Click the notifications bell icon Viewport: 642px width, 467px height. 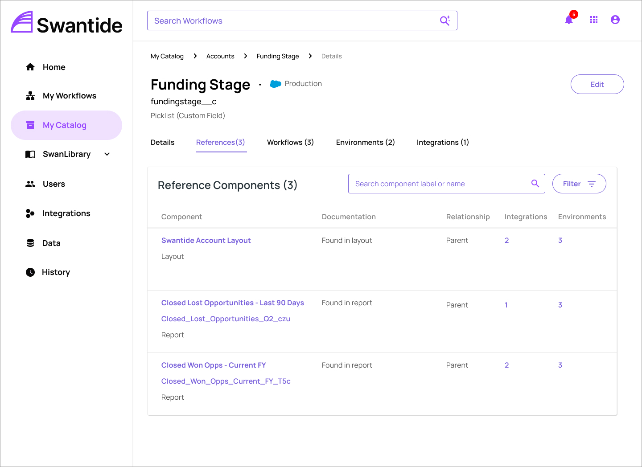[569, 20]
